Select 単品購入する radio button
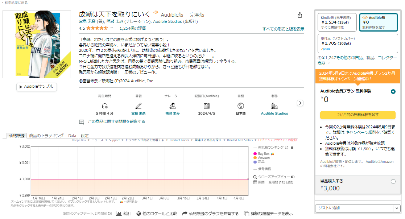405x219 pixels. click(x=393, y=182)
